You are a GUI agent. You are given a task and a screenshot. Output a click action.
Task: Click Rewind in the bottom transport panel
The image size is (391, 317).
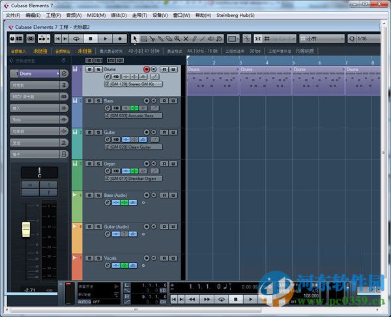(192, 299)
